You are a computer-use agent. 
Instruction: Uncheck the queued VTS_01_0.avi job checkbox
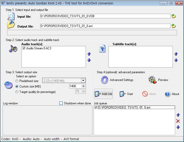pyautogui.click(x=96, y=107)
